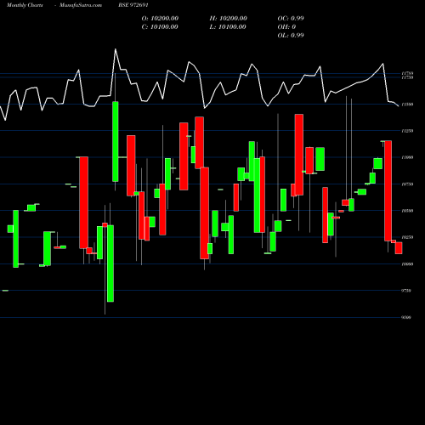
Task: Click the "OC: 0.99" reading
Action: click(291, 18)
